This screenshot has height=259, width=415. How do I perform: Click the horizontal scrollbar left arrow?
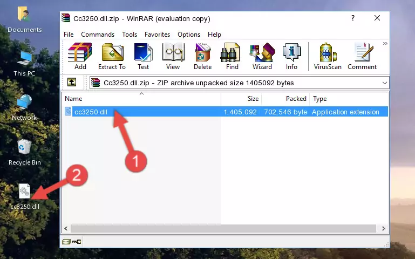66,228
